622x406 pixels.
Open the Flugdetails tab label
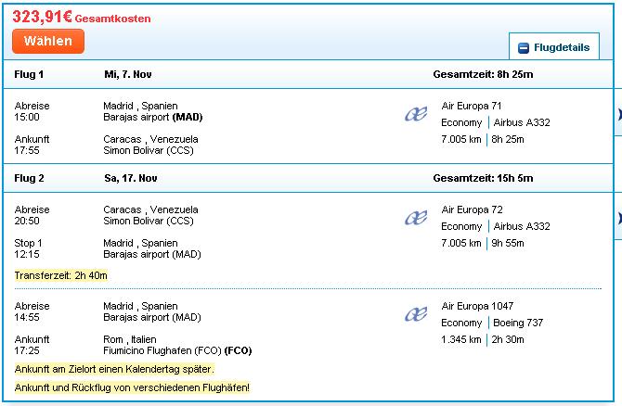tap(559, 48)
